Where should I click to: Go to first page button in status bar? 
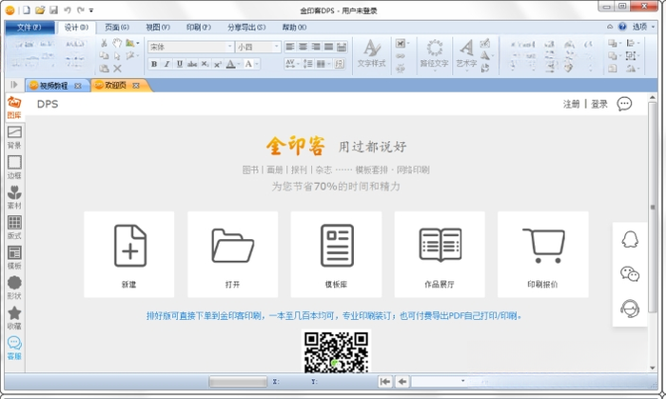[385, 381]
